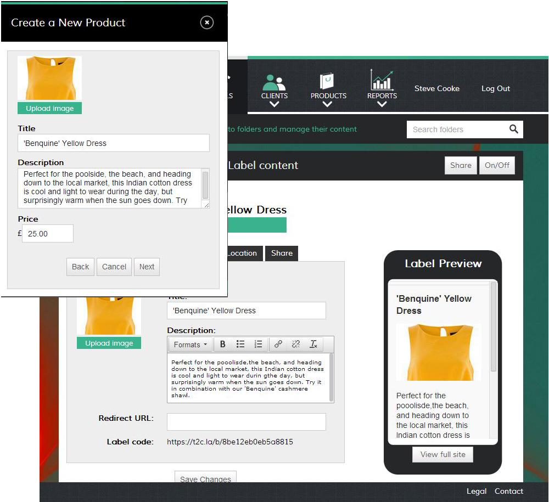Click the Reports chart icon
549x502 pixels.
click(x=382, y=80)
